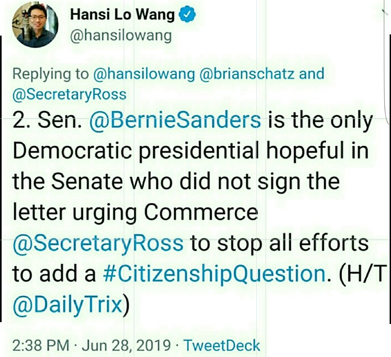The height and width of the screenshot is (357, 391).
Task: Click the "Democratic presidential hopeful" text line
Action: [x=191, y=151]
